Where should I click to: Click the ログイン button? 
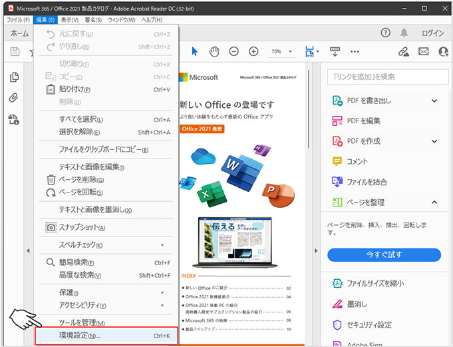[432, 33]
